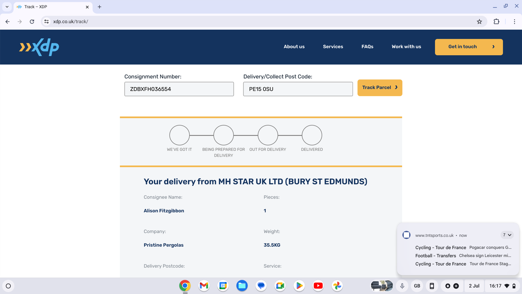Go to the FAQs page
Viewport: 522px width, 294px height.
367,47
